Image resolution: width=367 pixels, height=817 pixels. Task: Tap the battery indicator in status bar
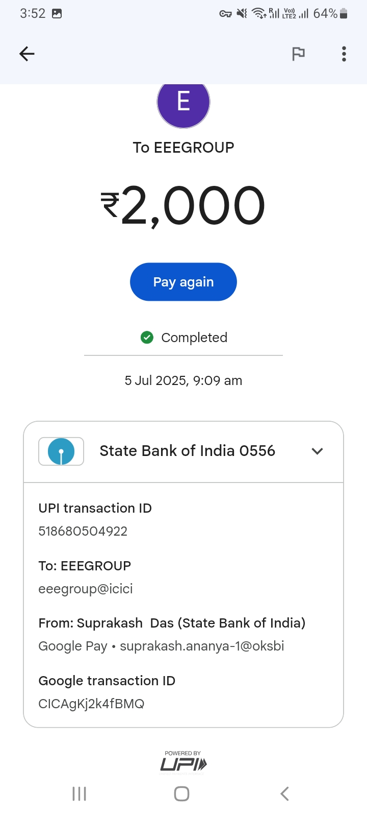click(x=344, y=14)
